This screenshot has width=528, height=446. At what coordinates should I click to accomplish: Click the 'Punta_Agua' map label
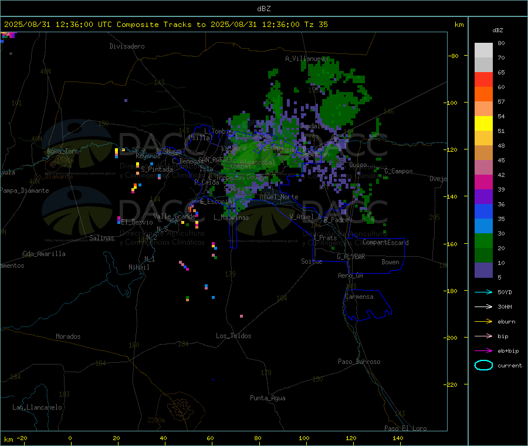pos(268,398)
